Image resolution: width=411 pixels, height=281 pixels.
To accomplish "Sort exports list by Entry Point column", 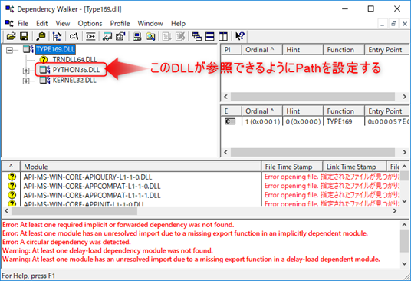I will tap(387, 111).
